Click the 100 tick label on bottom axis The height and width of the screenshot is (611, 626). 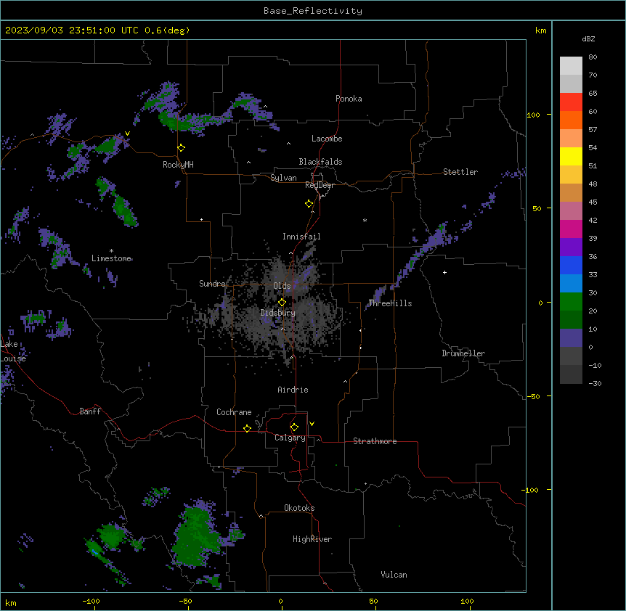pyautogui.click(x=467, y=601)
